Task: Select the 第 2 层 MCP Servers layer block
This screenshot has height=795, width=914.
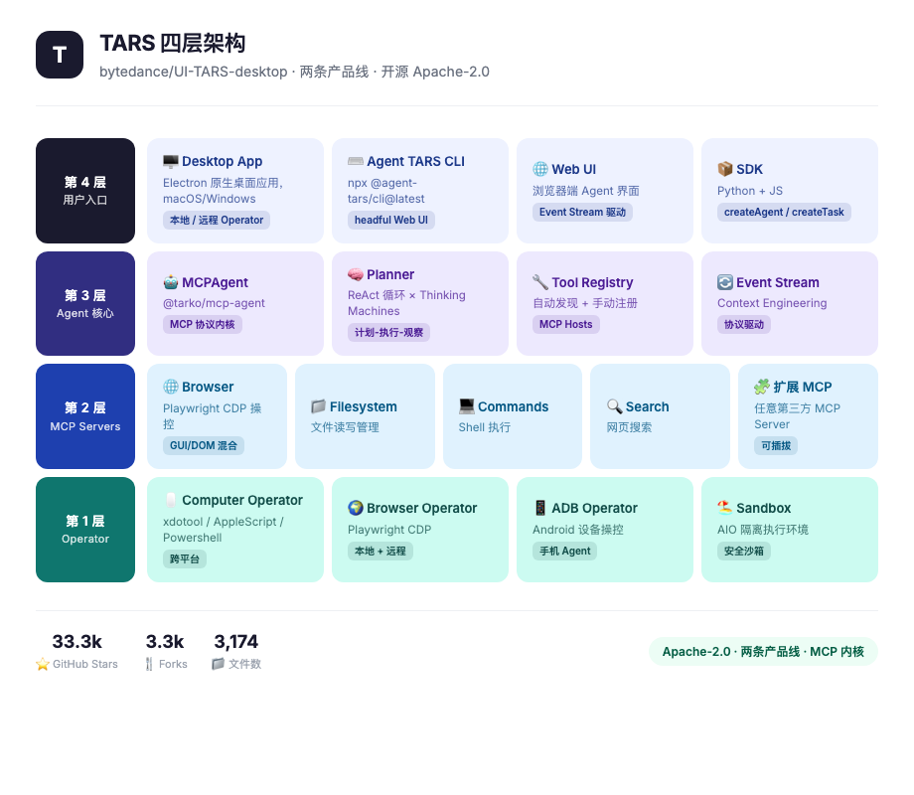Action: tap(85, 416)
